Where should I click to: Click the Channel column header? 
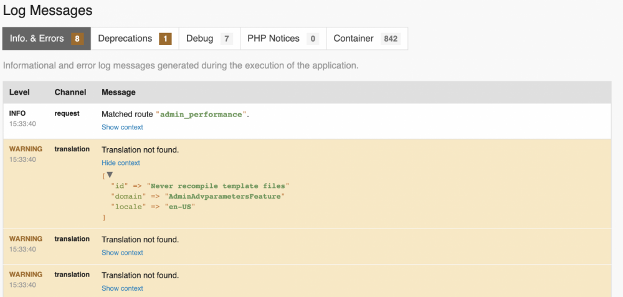coord(70,92)
